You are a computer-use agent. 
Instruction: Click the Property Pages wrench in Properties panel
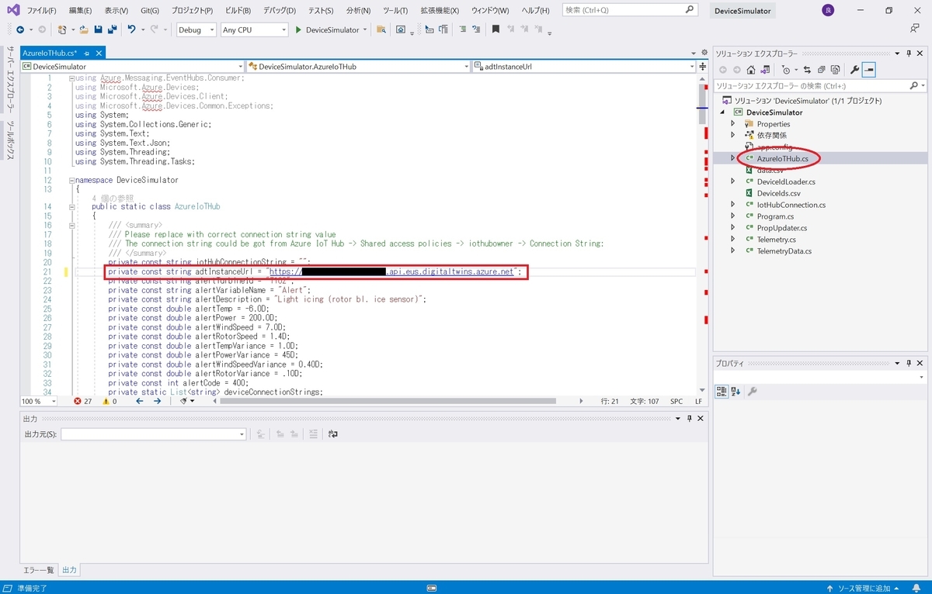752,392
